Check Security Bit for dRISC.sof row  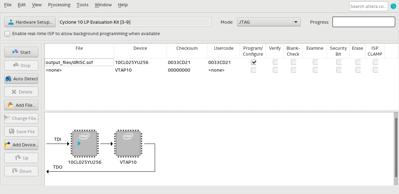tap(339, 62)
